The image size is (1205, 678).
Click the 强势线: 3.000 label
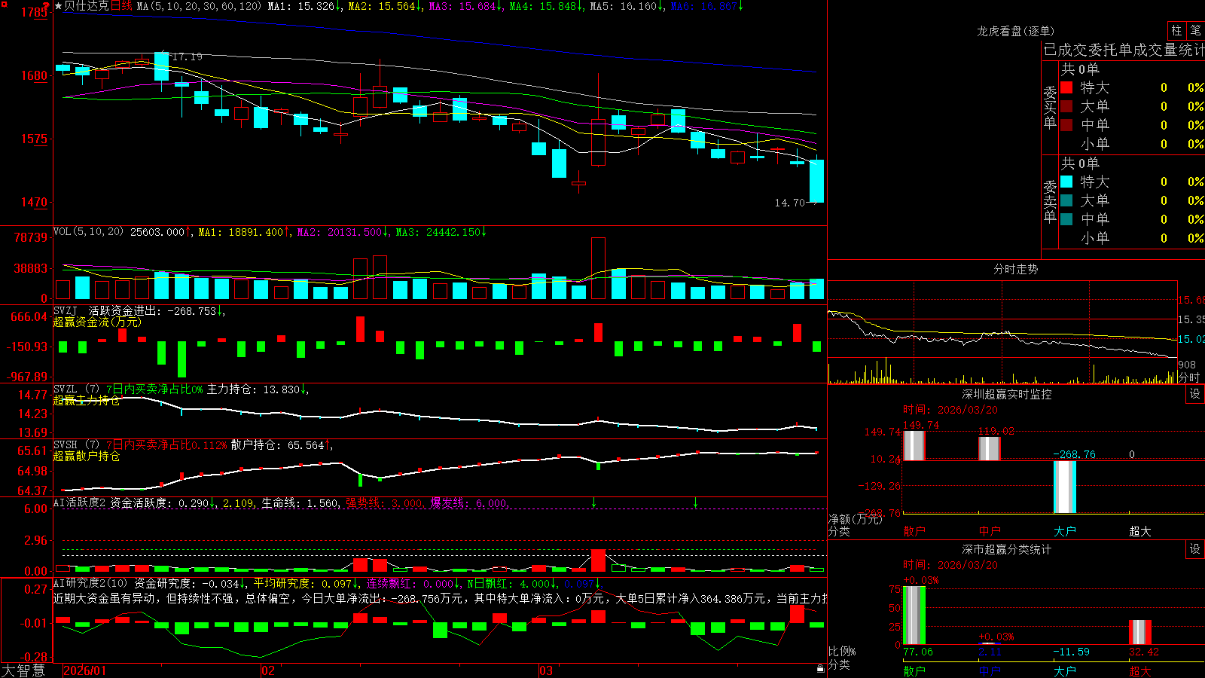[x=385, y=503]
